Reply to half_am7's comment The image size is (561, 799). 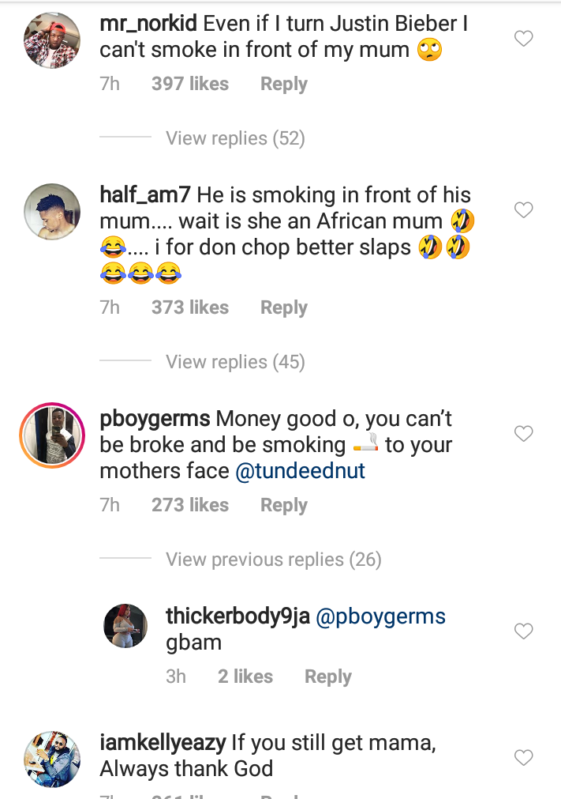click(x=283, y=308)
